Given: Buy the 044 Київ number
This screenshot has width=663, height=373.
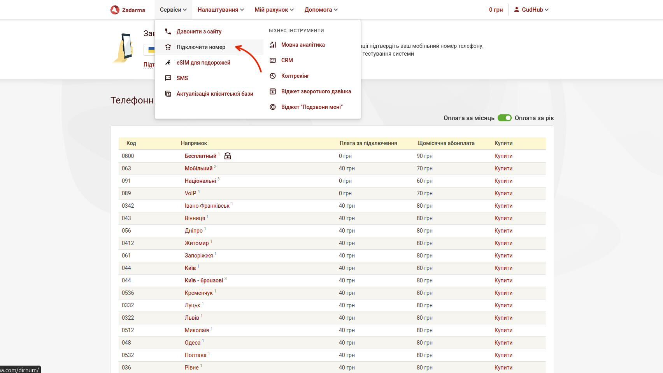Looking at the screenshot, I should pos(503,268).
